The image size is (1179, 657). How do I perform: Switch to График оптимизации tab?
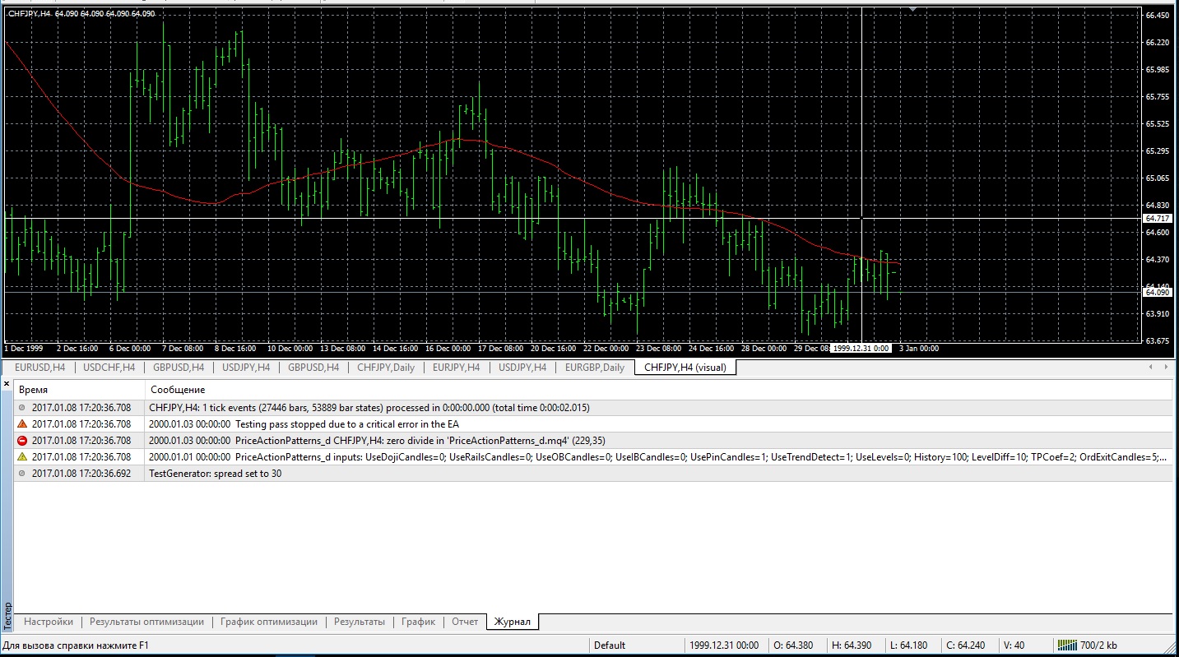(269, 622)
